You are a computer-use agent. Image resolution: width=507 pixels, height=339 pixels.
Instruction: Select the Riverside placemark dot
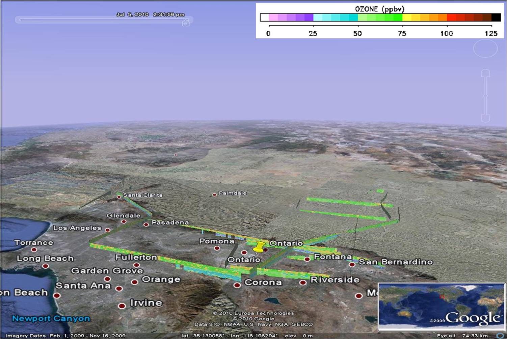point(303,282)
